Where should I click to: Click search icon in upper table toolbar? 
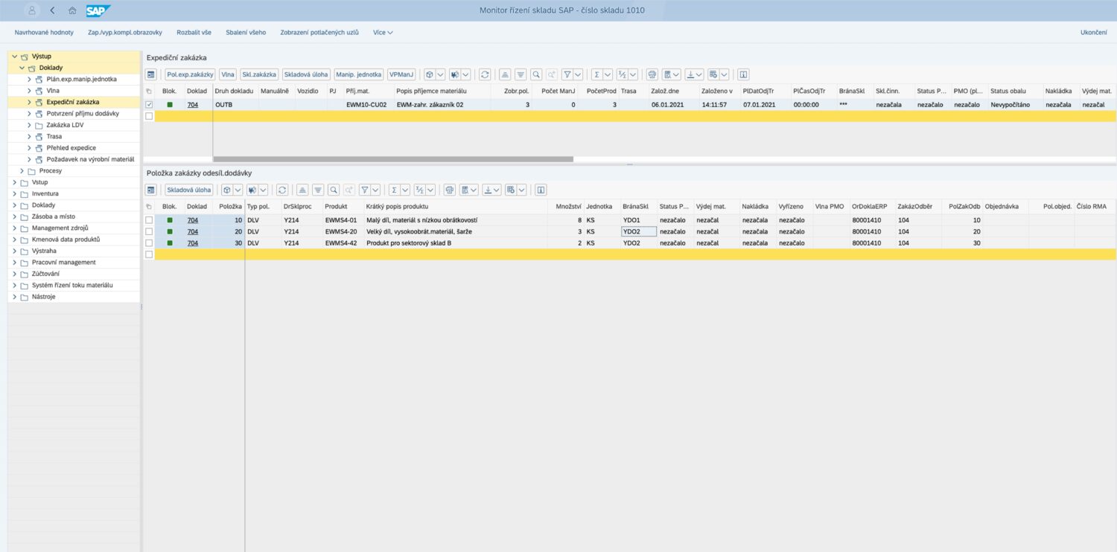point(536,74)
